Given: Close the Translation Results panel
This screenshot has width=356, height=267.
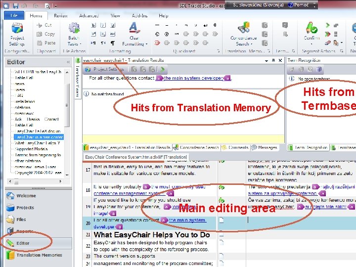Looking at the screenshot, I should [280, 60].
